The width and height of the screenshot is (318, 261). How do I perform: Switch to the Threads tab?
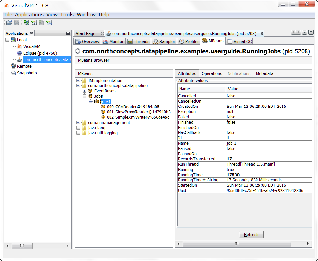[x=138, y=41]
